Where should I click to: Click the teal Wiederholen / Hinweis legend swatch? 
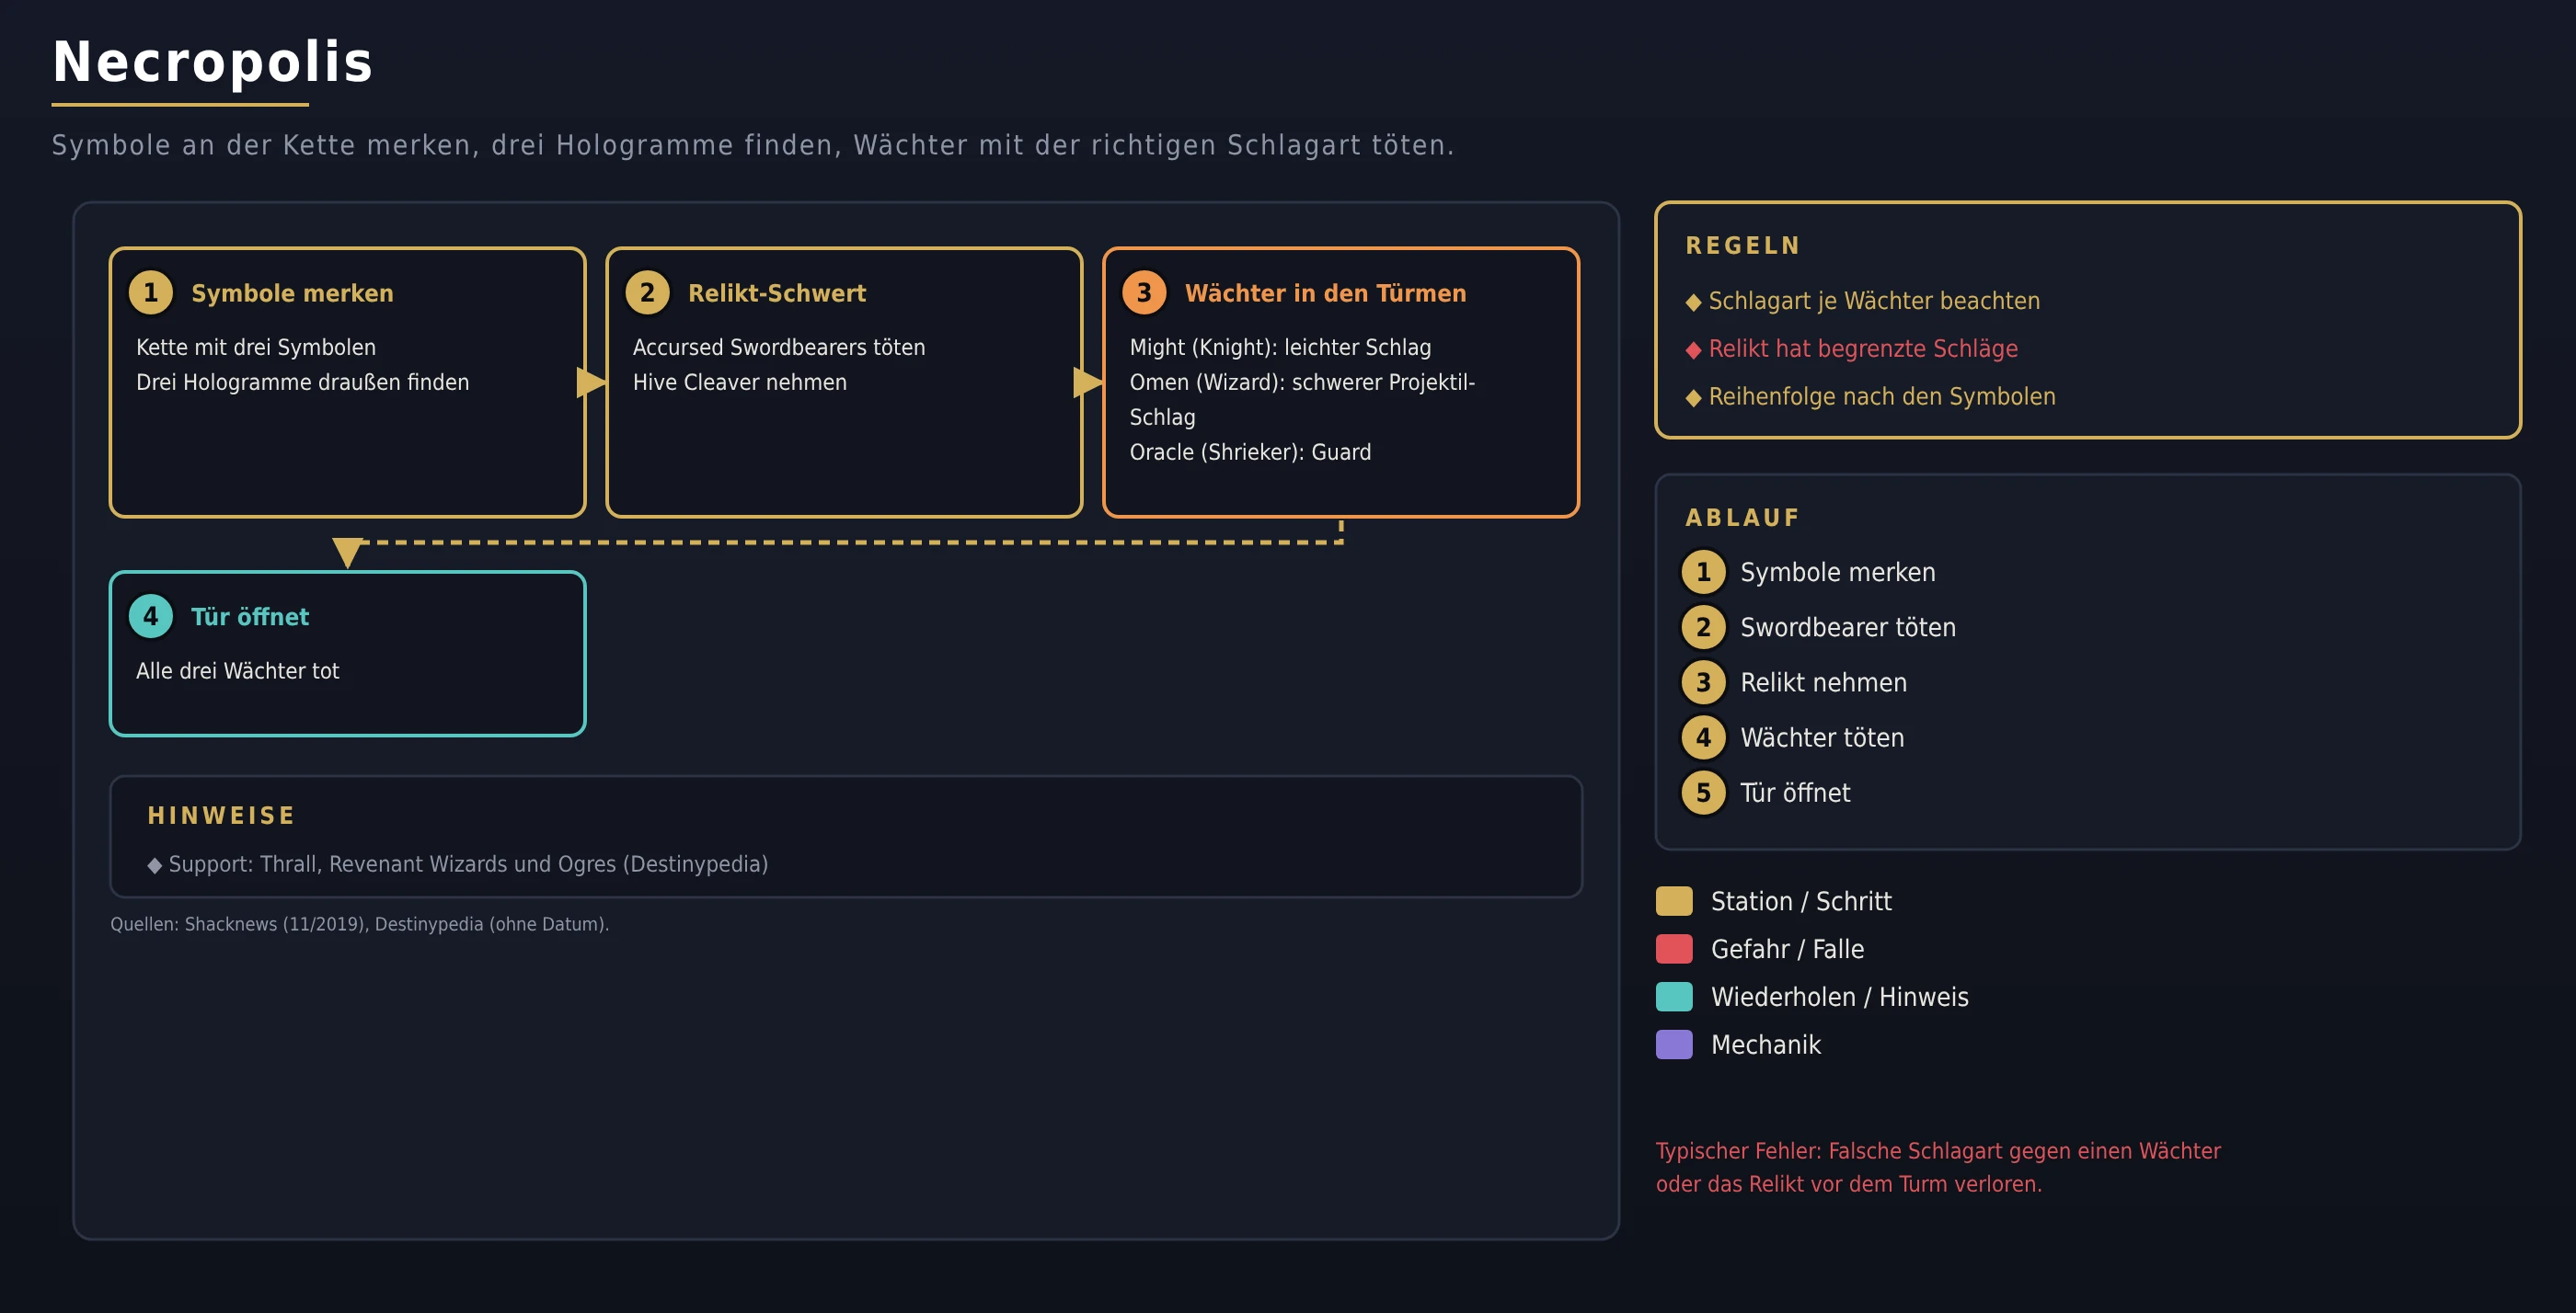point(1674,996)
